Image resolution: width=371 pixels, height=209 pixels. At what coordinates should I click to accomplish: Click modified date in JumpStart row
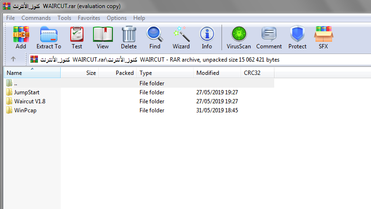217,92
